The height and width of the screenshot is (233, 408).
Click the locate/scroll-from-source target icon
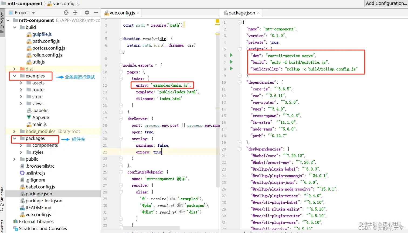[x=66, y=13]
